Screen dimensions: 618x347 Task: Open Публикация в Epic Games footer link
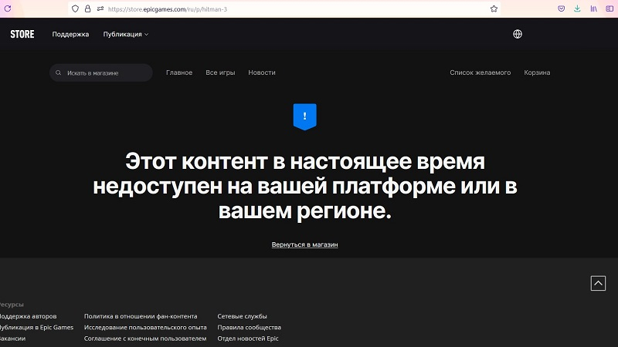pos(36,327)
